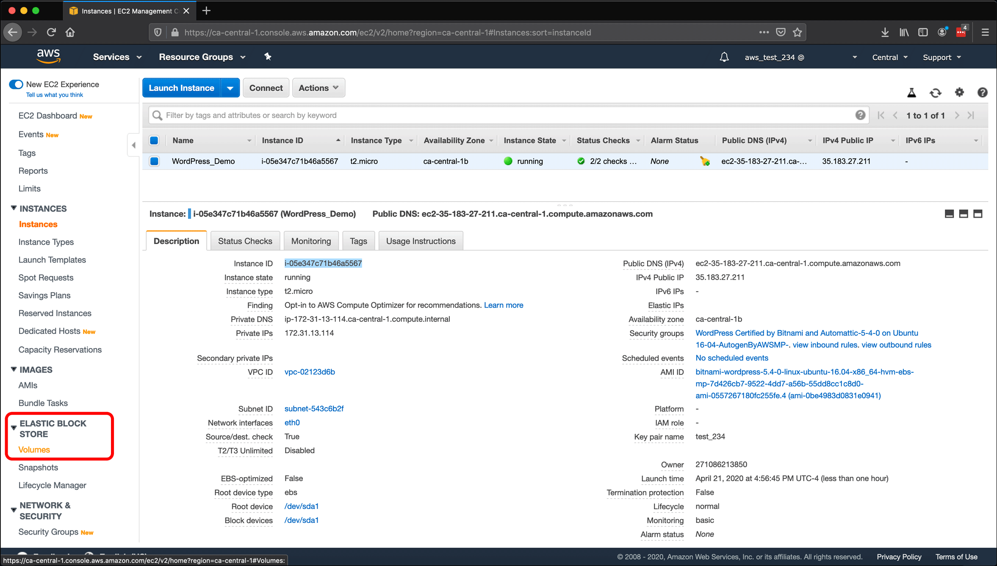
Task: Open the browser library icon
Action: point(904,32)
